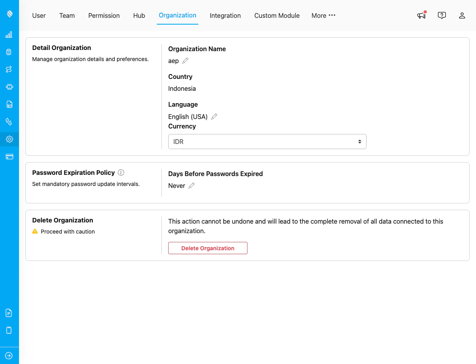Open the up-down arrows icon in the sidebar
This screenshot has height=364, width=476.
tap(9, 122)
